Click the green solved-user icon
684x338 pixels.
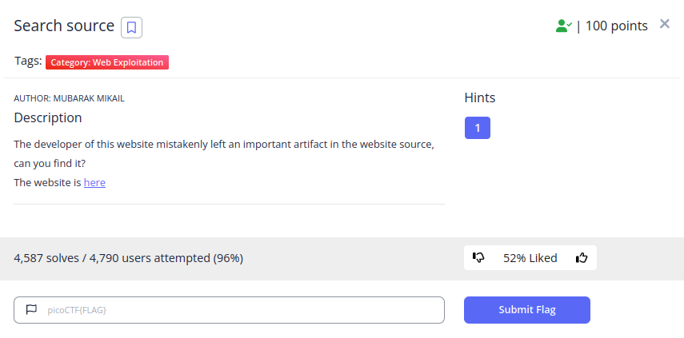564,26
